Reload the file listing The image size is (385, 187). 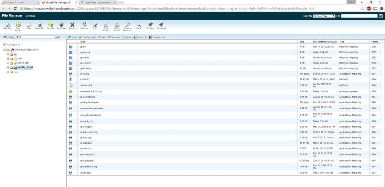click(127, 37)
